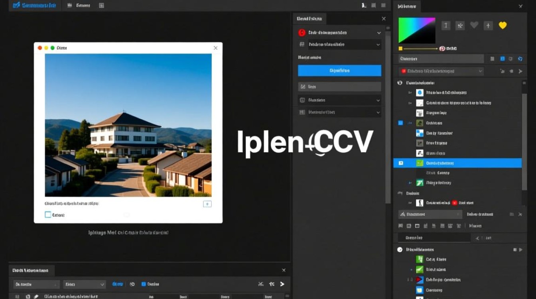Open the leftmost dropdown in the bottom panel
The height and width of the screenshot is (299, 536).
tap(35, 284)
